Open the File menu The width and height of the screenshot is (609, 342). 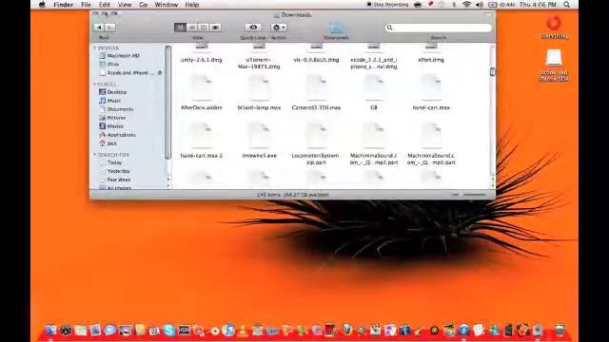[x=86, y=5]
